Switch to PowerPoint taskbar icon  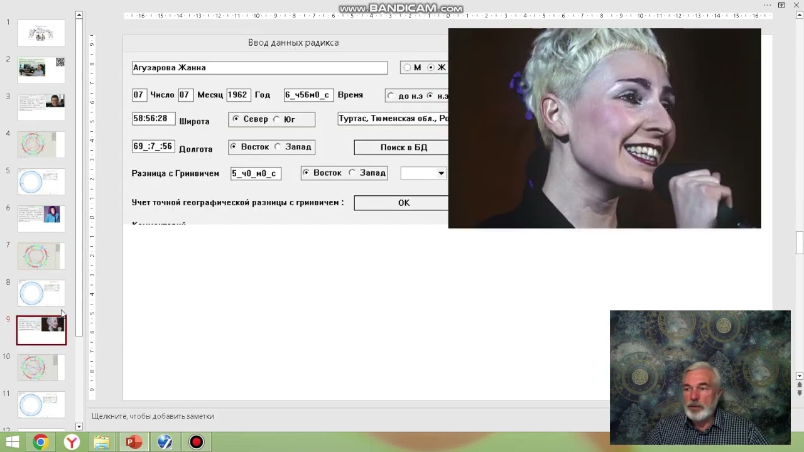tap(133, 442)
